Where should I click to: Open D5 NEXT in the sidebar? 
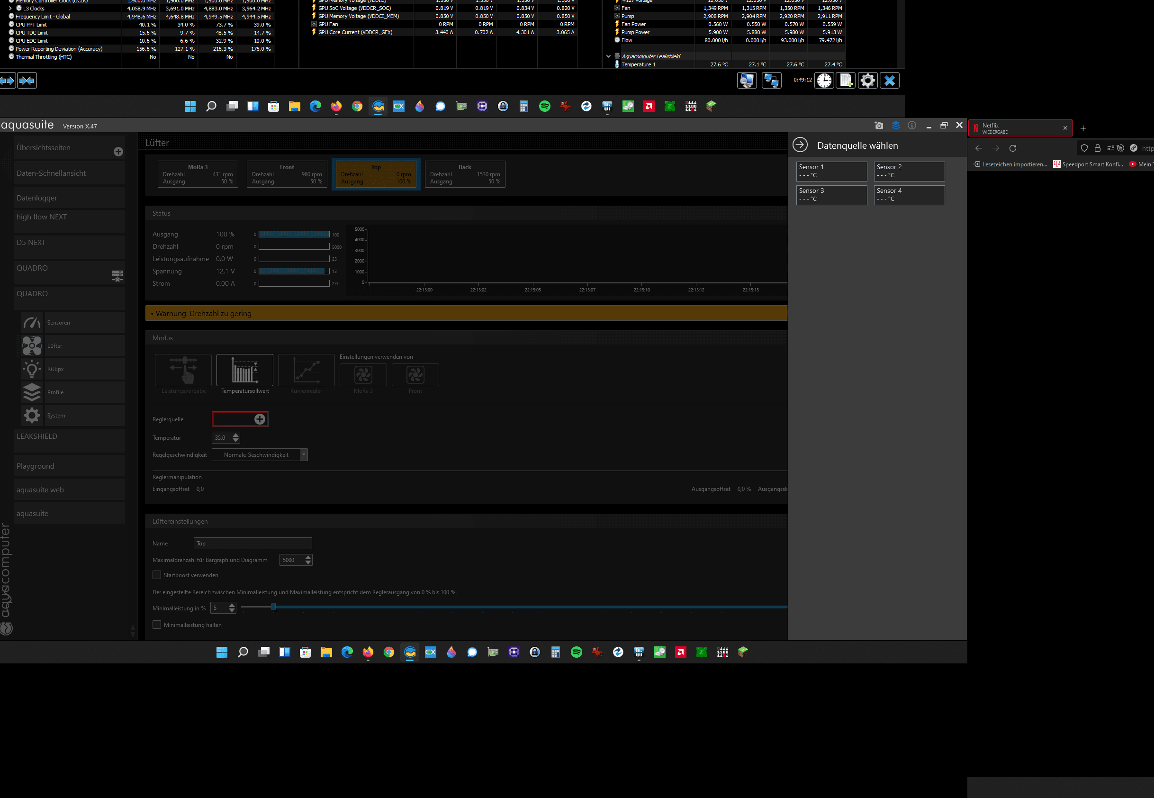pos(70,247)
